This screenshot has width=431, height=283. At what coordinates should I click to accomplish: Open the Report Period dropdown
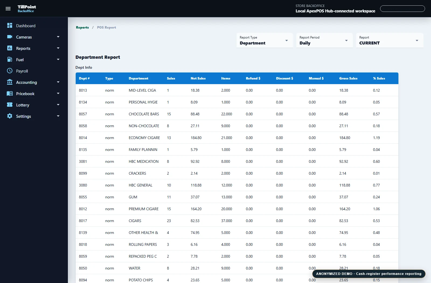[x=325, y=40]
